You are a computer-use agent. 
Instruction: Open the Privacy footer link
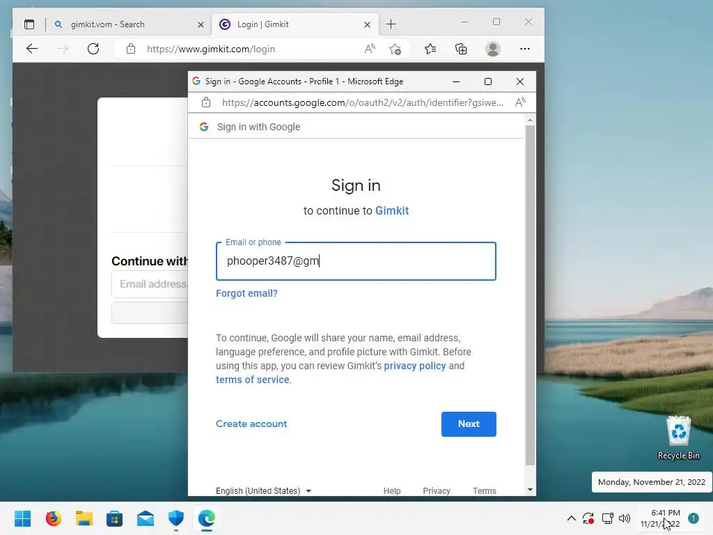pyautogui.click(x=437, y=491)
